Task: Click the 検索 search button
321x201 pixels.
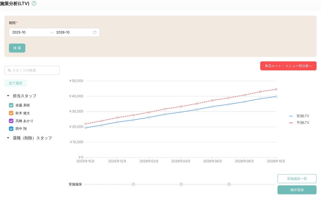Action: pos(17,48)
